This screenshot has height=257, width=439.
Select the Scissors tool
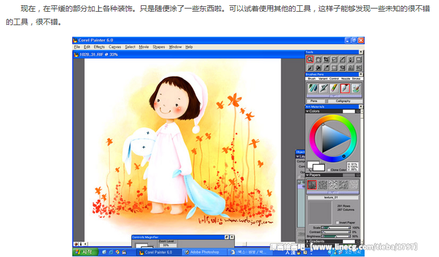(359, 67)
